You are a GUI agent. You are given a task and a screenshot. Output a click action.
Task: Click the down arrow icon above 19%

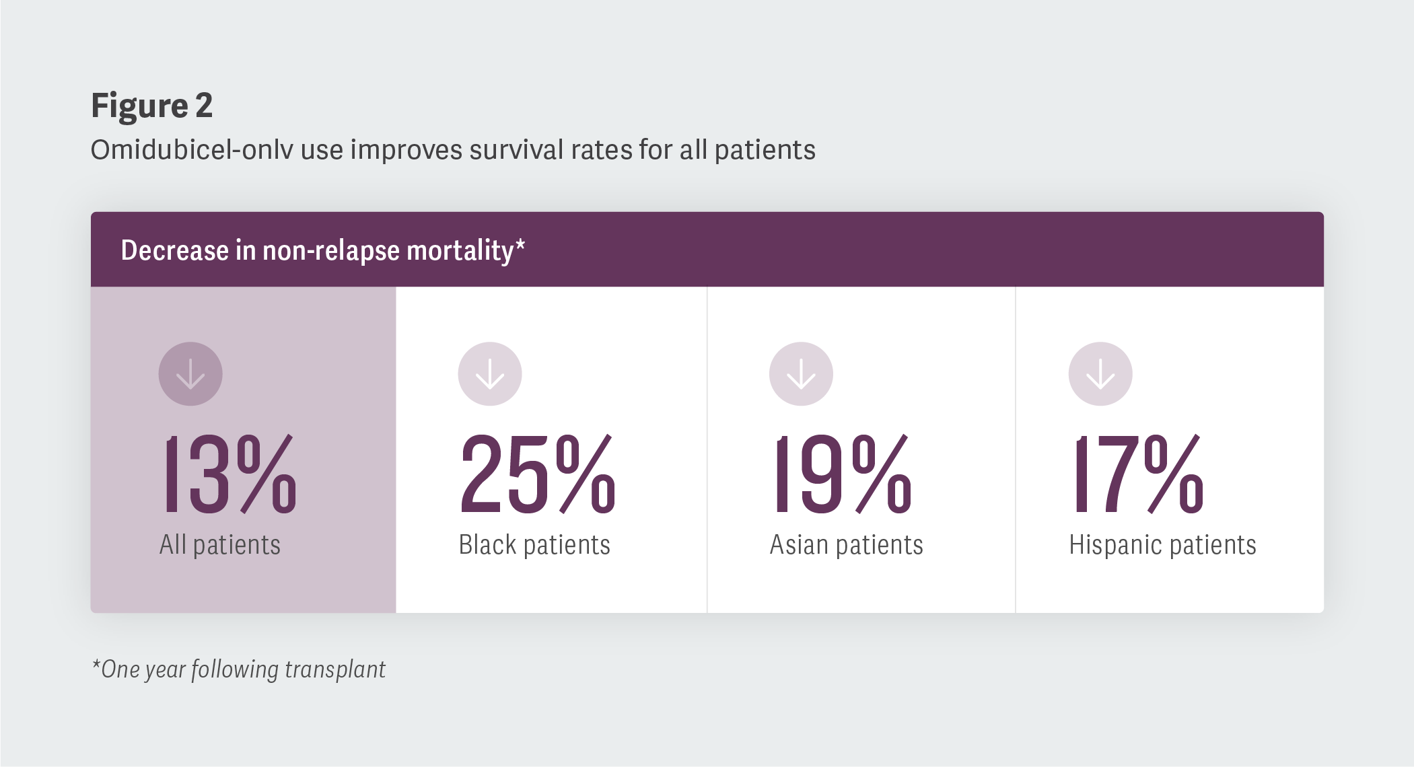pyautogui.click(x=801, y=374)
